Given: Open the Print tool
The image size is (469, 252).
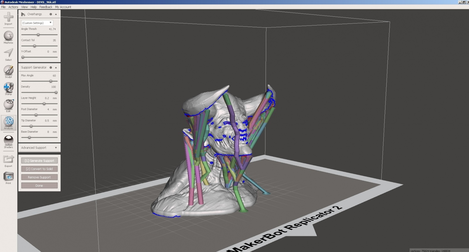Looking at the screenshot, I should click(8, 178).
